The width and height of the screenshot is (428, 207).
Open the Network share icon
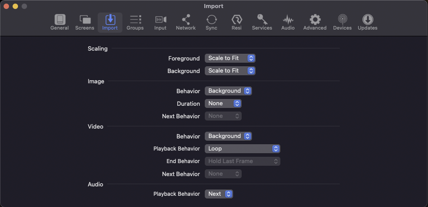tap(186, 20)
